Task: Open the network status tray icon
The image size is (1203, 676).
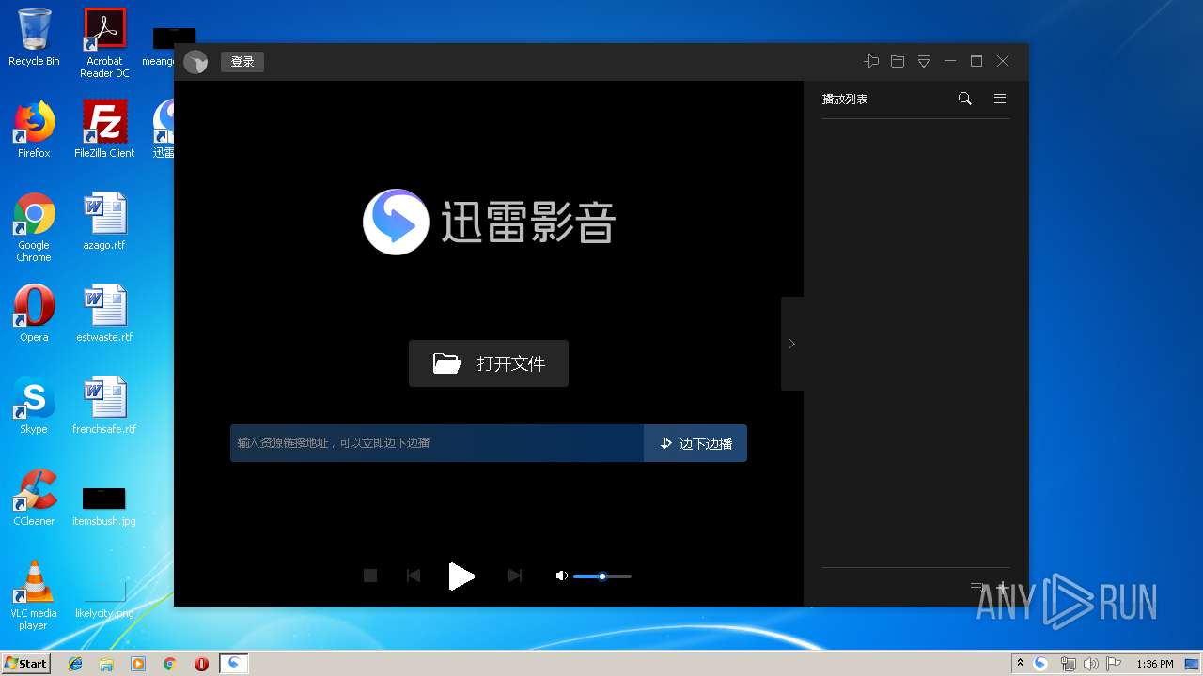Action: pyautogui.click(x=1068, y=664)
